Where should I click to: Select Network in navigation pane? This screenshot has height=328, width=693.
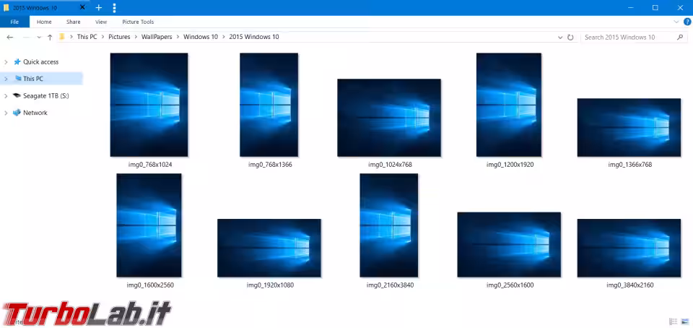coord(35,113)
